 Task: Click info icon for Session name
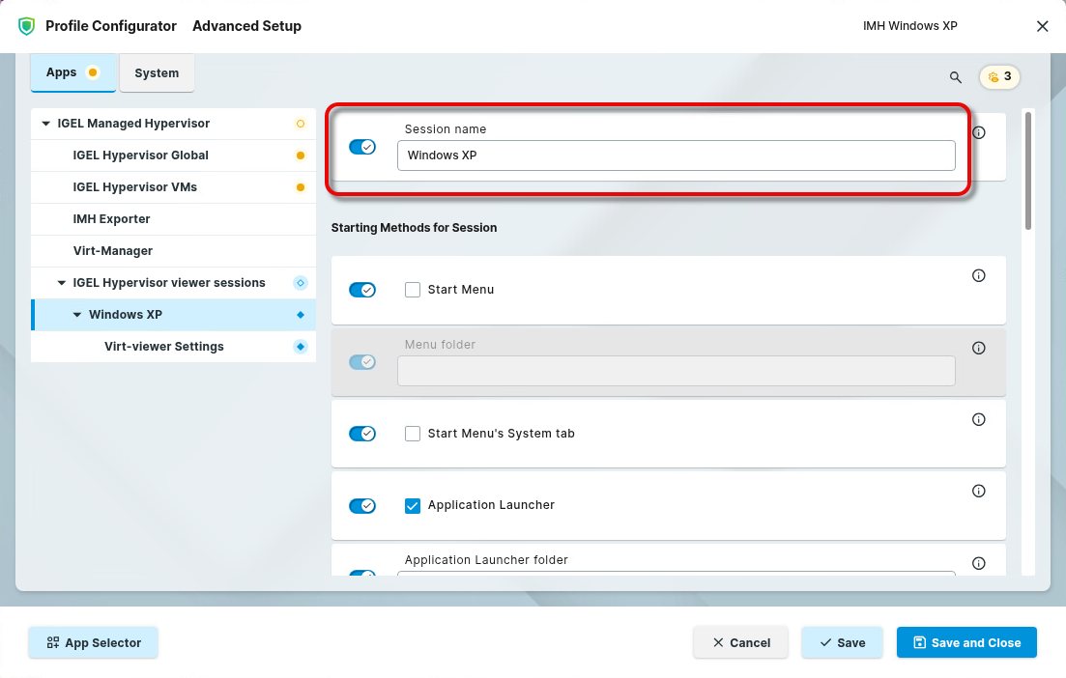(x=978, y=132)
